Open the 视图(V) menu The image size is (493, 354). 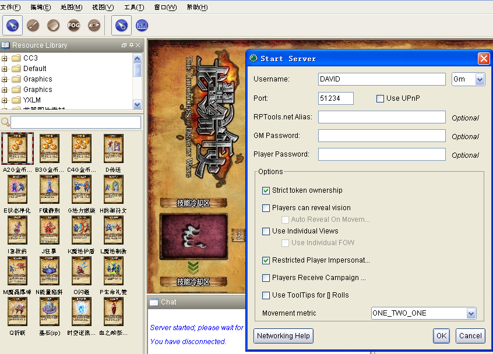click(x=103, y=7)
